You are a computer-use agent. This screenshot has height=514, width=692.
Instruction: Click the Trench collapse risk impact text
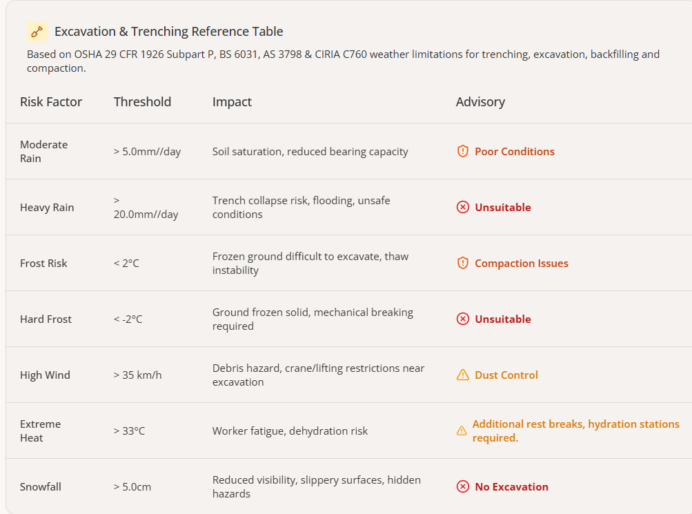(x=301, y=208)
